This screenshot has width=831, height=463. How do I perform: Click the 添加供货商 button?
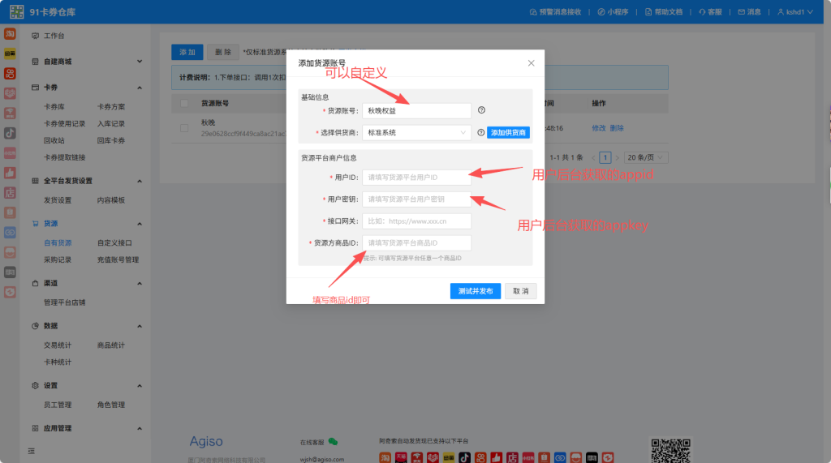(x=508, y=132)
